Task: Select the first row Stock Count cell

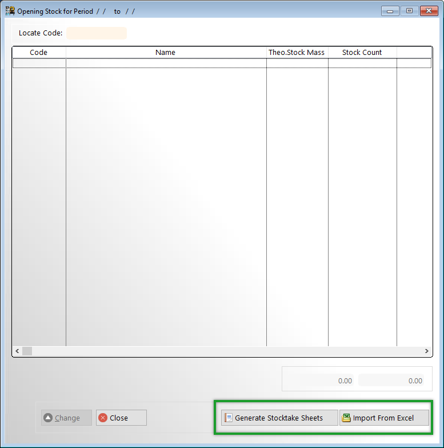Action: tap(362, 63)
